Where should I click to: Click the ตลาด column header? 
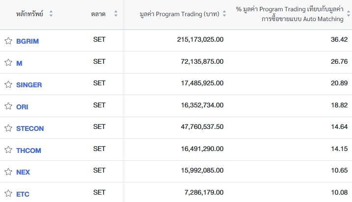coord(98,14)
